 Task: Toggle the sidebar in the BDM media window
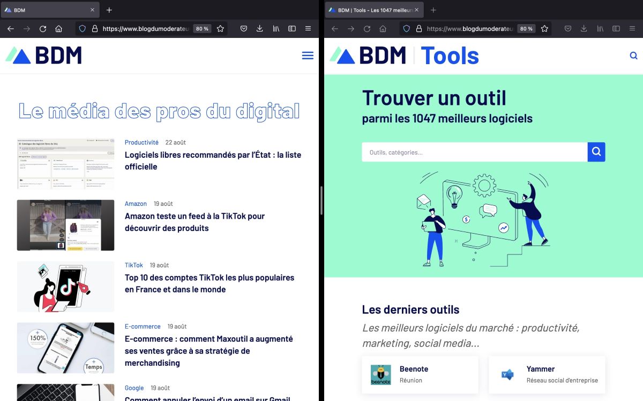click(292, 29)
